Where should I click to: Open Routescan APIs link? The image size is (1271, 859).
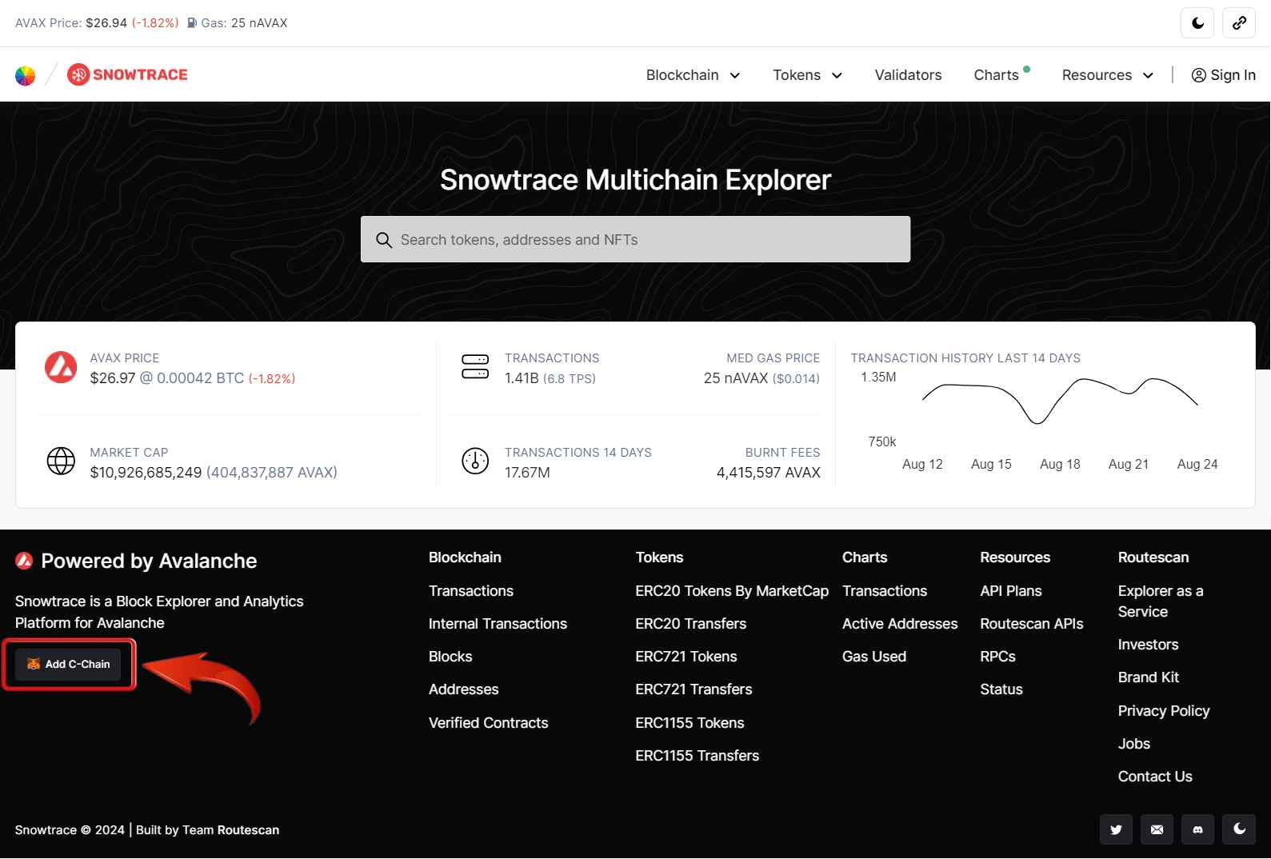[x=1032, y=624]
